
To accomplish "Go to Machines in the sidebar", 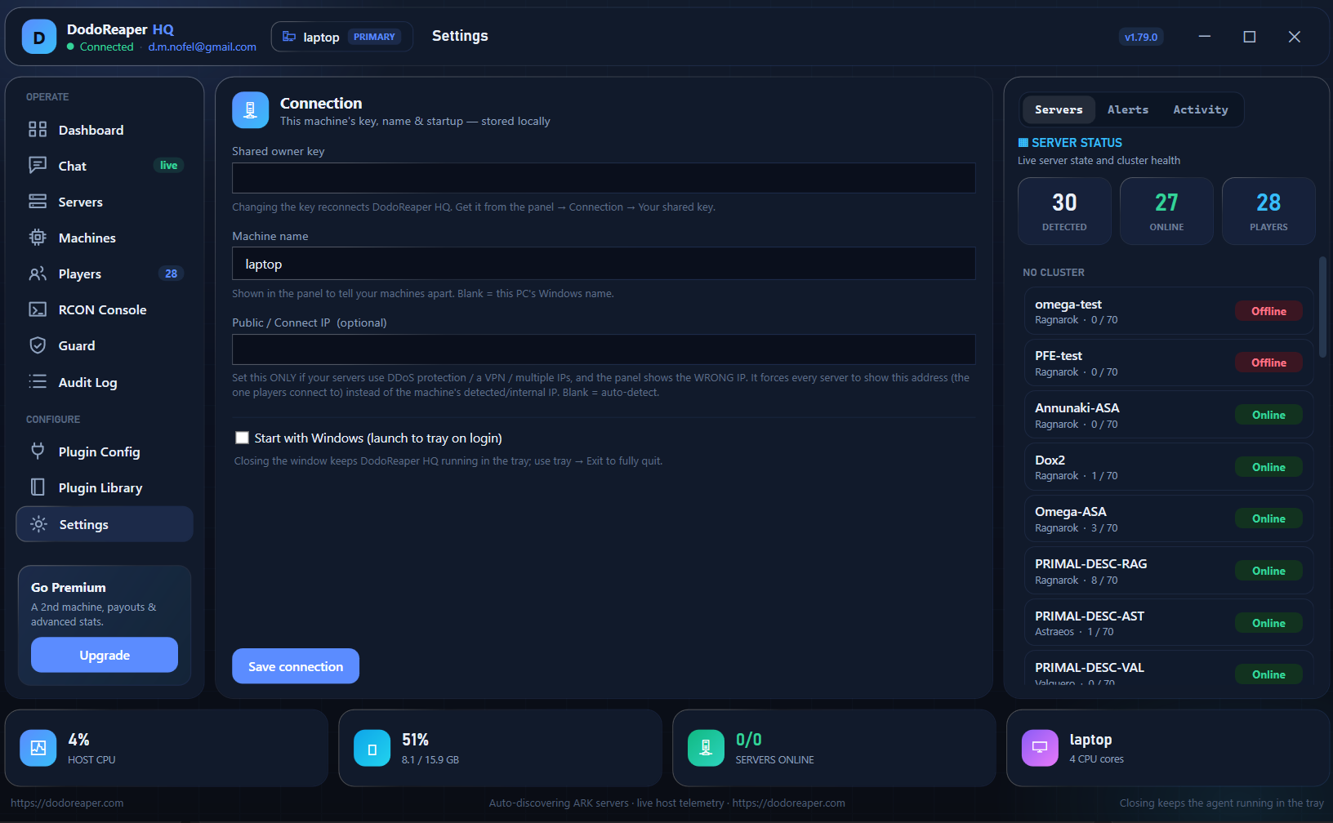I will coord(105,238).
